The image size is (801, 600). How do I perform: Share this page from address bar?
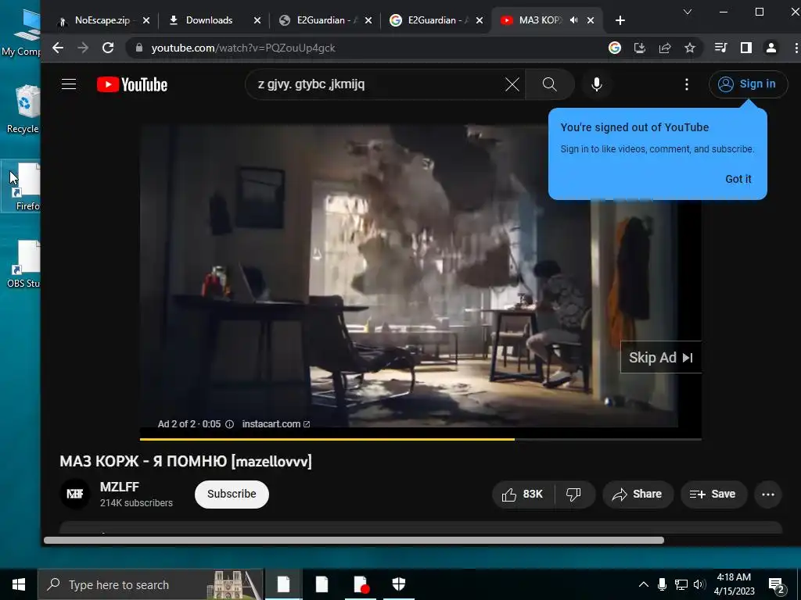tap(665, 48)
